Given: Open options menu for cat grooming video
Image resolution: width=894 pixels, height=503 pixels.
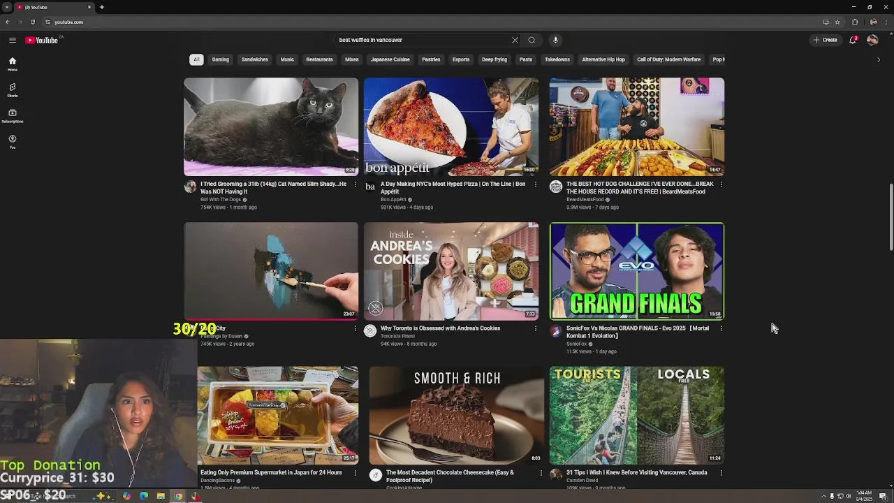Looking at the screenshot, I should coord(355,184).
